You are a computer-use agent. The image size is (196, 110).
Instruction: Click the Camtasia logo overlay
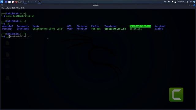176,94
